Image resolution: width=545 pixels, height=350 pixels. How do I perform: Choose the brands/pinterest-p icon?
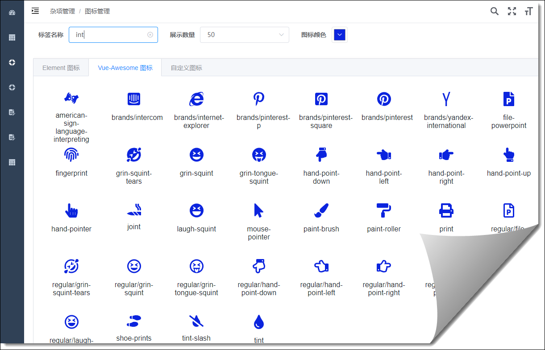pos(259,99)
